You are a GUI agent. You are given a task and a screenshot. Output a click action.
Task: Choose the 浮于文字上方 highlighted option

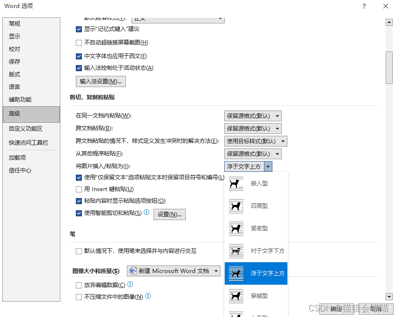click(x=256, y=273)
